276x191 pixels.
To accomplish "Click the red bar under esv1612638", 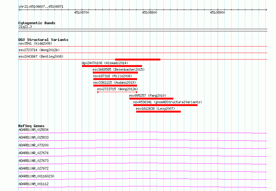I will (158, 112).
